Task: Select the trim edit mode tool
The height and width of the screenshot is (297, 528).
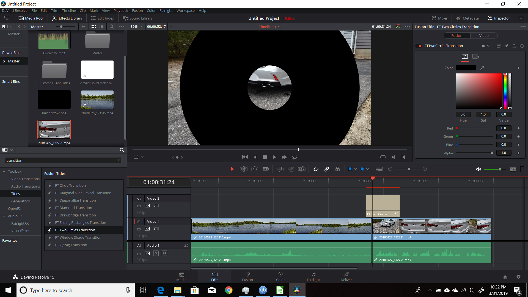Action: (243, 169)
